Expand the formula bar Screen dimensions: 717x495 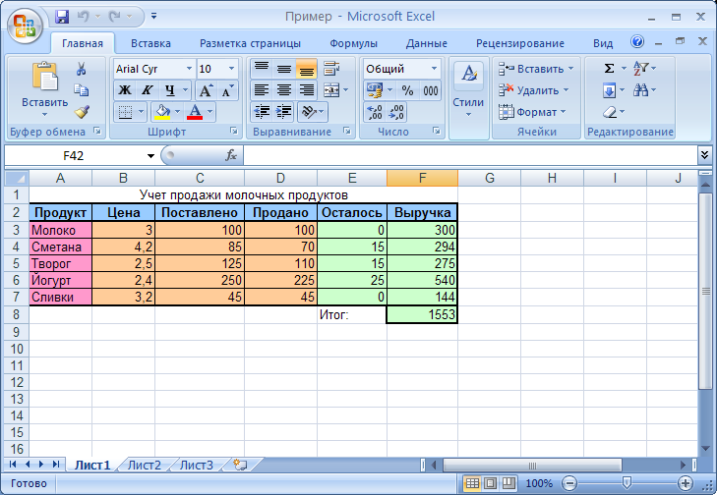[x=704, y=155]
